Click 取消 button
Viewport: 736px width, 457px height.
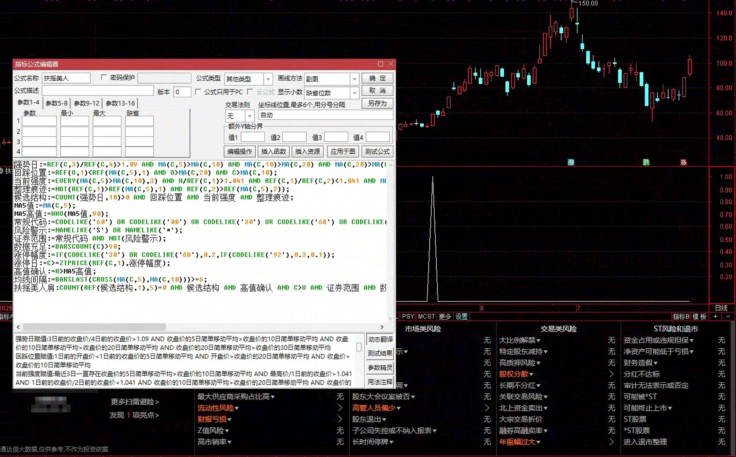click(377, 91)
